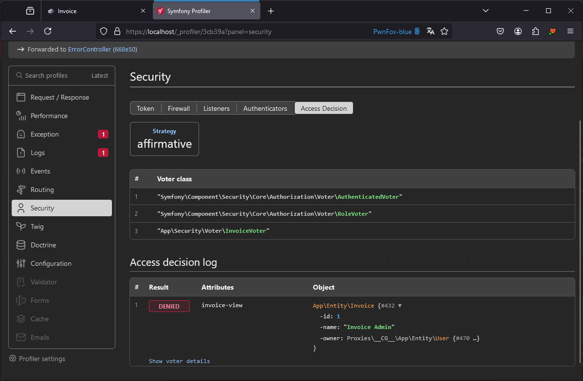Show voter details

(x=179, y=361)
